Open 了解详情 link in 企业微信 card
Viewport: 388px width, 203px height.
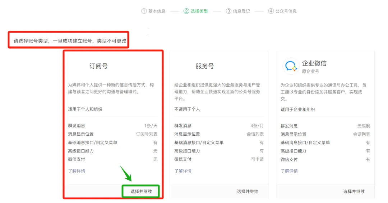[x=289, y=171]
